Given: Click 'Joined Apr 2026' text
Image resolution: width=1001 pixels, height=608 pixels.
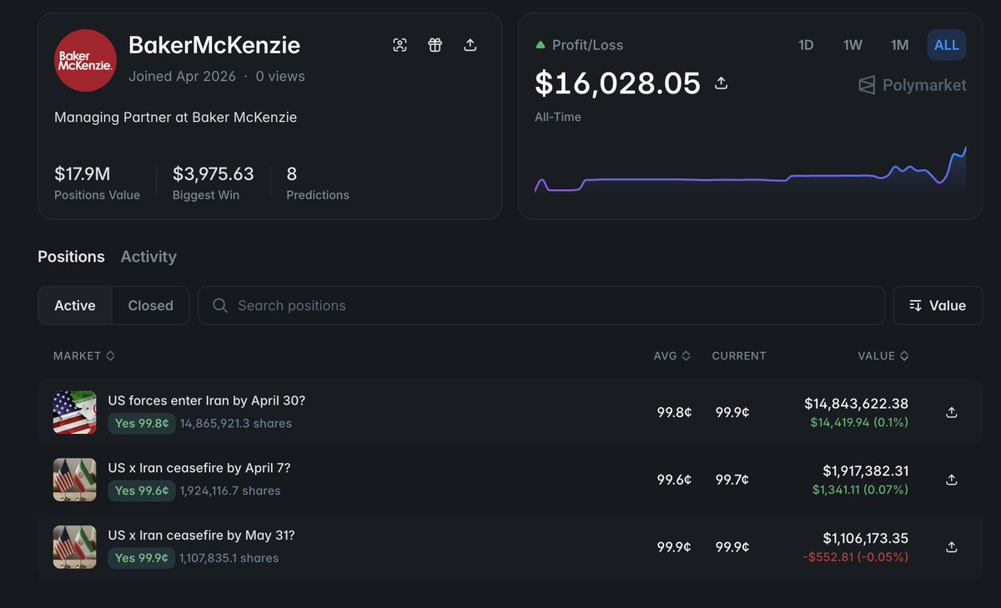Looking at the screenshot, I should (x=182, y=76).
